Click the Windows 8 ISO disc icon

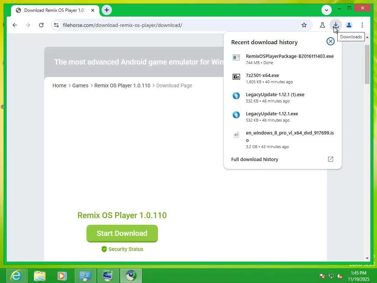pos(236,134)
